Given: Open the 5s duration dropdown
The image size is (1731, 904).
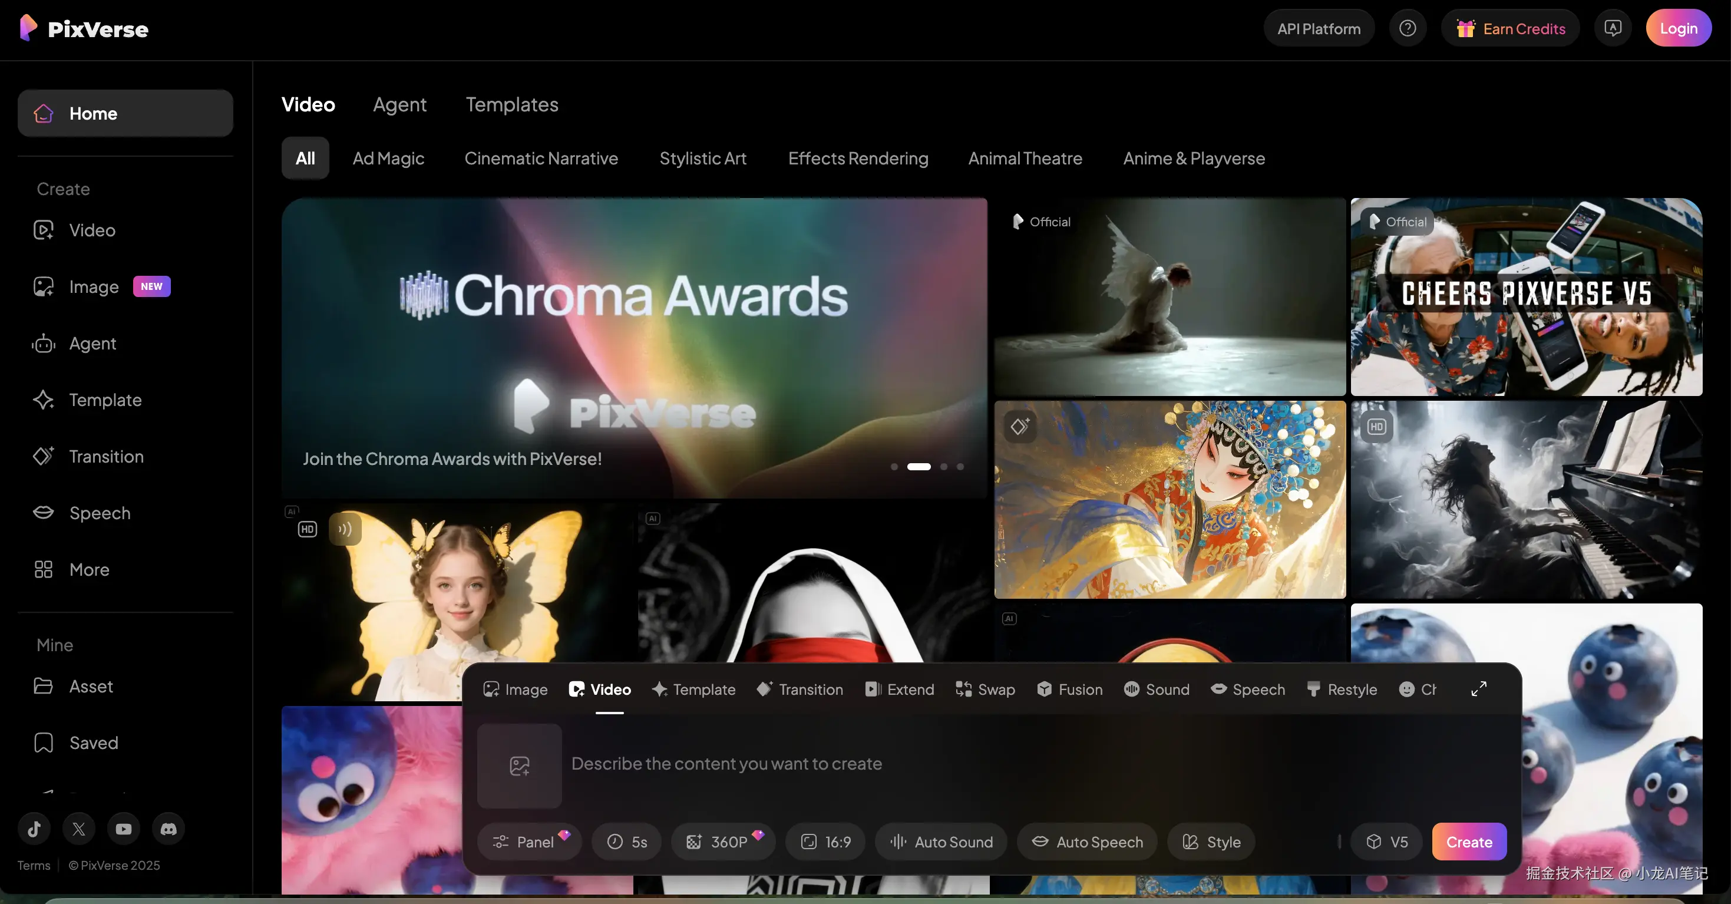Looking at the screenshot, I should tap(626, 842).
